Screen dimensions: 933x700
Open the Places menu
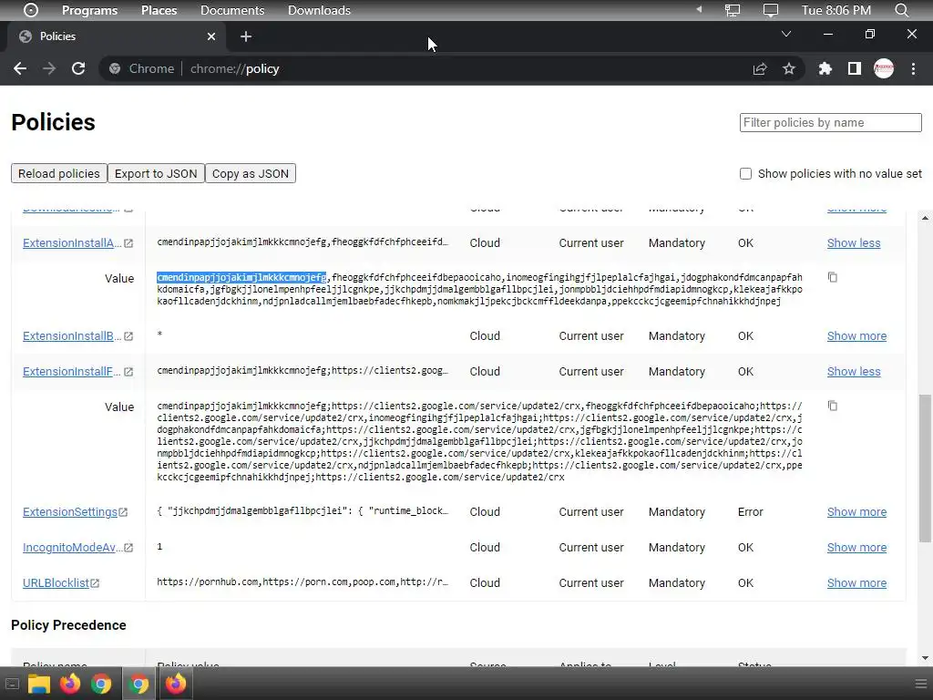[159, 10]
